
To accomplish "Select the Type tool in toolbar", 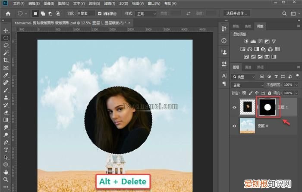I will tap(6, 150).
